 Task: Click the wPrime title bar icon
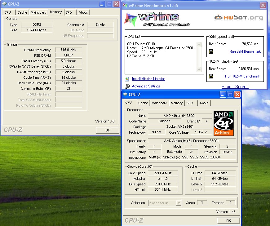click(x=125, y=5)
